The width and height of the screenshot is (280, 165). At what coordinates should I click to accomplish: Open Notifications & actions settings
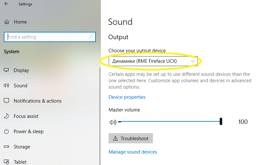(37, 101)
